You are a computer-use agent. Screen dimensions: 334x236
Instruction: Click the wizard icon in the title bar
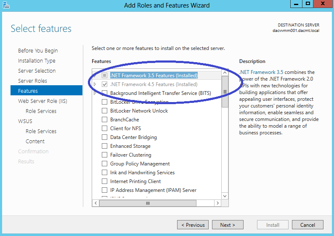(6, 5)
